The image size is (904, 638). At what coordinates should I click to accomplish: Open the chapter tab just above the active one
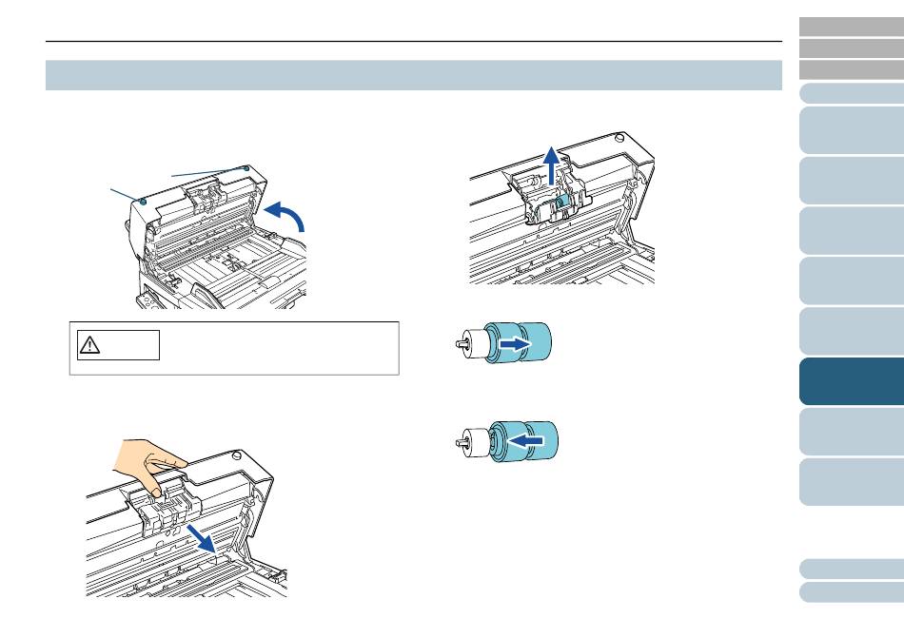852,331
